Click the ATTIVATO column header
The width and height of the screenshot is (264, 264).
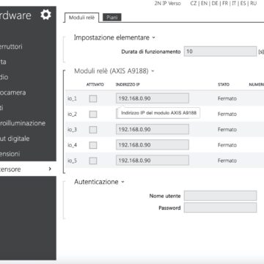pos(95,84)
